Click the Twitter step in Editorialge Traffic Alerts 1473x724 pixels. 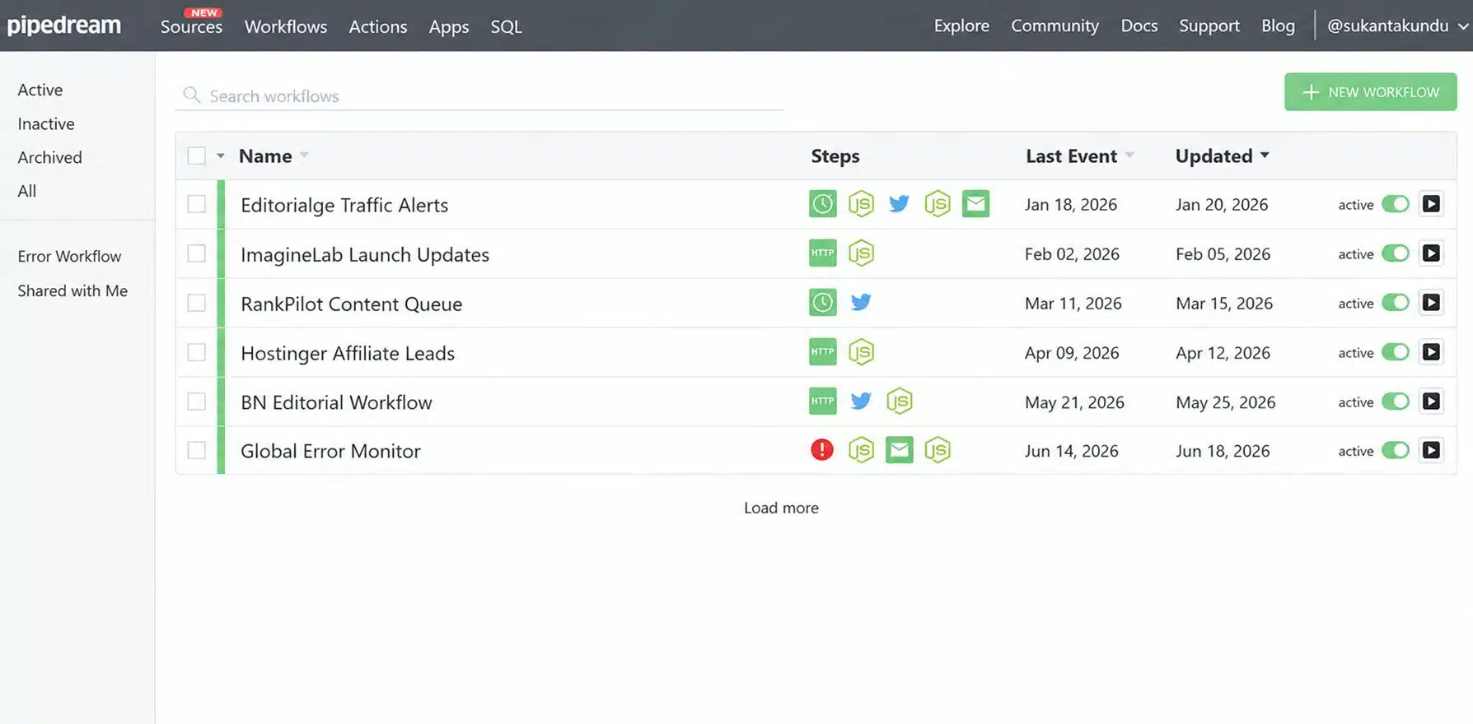pos(899,204)
